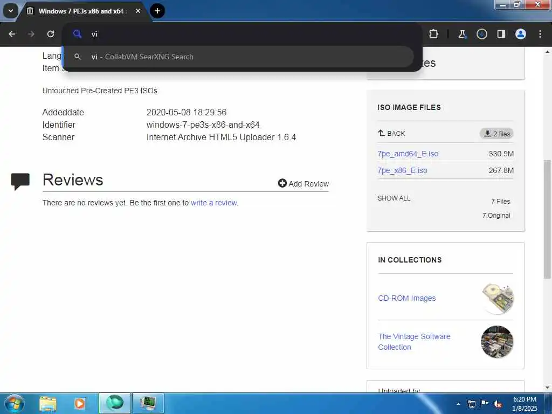Open the Chrome Labs flask icon
This screenshot has height=414, width=552.
(x=462, y=34)
